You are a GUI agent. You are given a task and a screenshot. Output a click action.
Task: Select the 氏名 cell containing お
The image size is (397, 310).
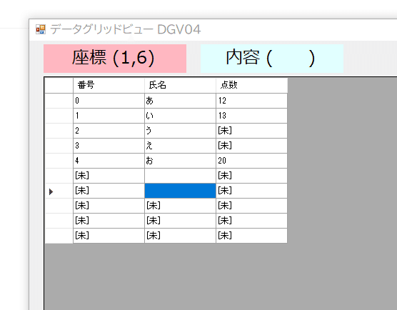(180, 161)
